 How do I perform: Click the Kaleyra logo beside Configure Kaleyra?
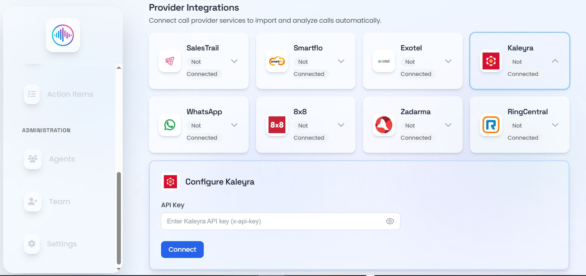coord(170,182)
